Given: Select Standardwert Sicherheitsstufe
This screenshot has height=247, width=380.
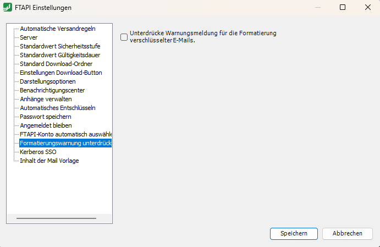Looking at the screenshot, I should [x=60, y=46].
